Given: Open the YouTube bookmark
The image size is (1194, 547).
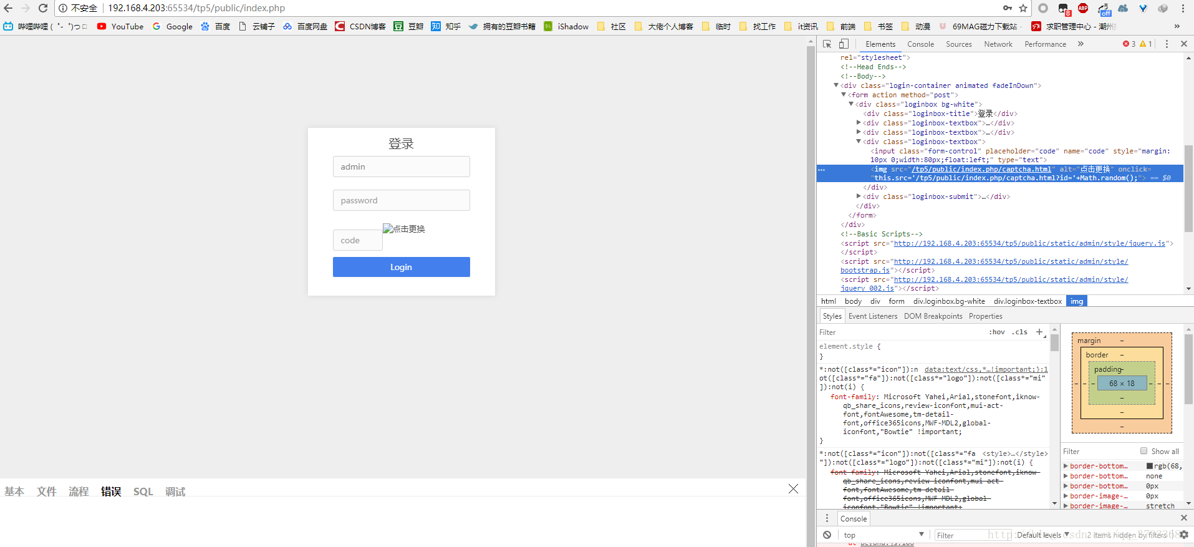Looking at the screenshot, I should pyautogui.click(x=120, y=26).
